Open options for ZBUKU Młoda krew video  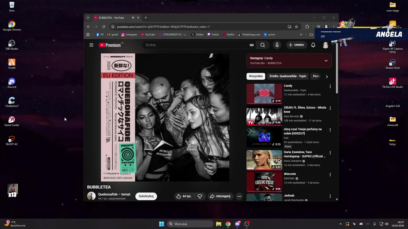click(330, 108)
